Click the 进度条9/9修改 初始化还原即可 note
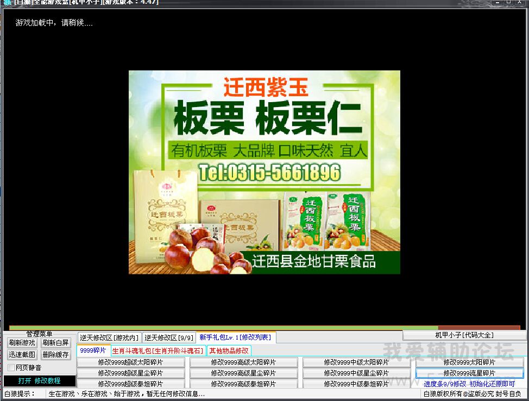 click(469, 384)
